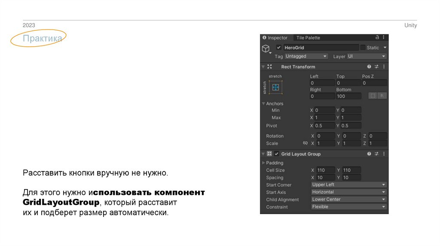Click the Rotation Z field
The image size is (440, 246).
[x=378, y=136]
